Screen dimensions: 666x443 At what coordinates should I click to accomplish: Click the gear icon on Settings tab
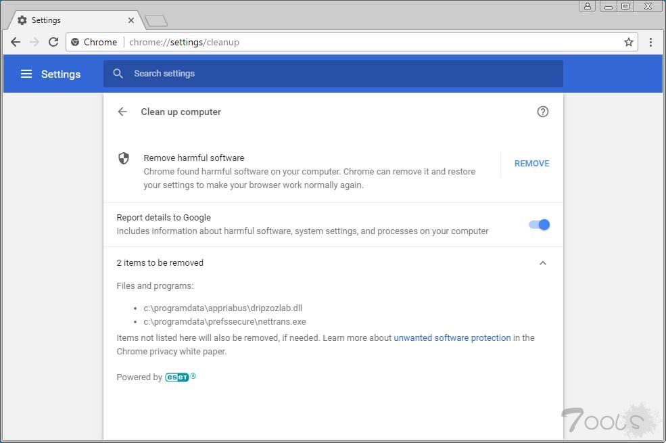[x=22, y=20]
